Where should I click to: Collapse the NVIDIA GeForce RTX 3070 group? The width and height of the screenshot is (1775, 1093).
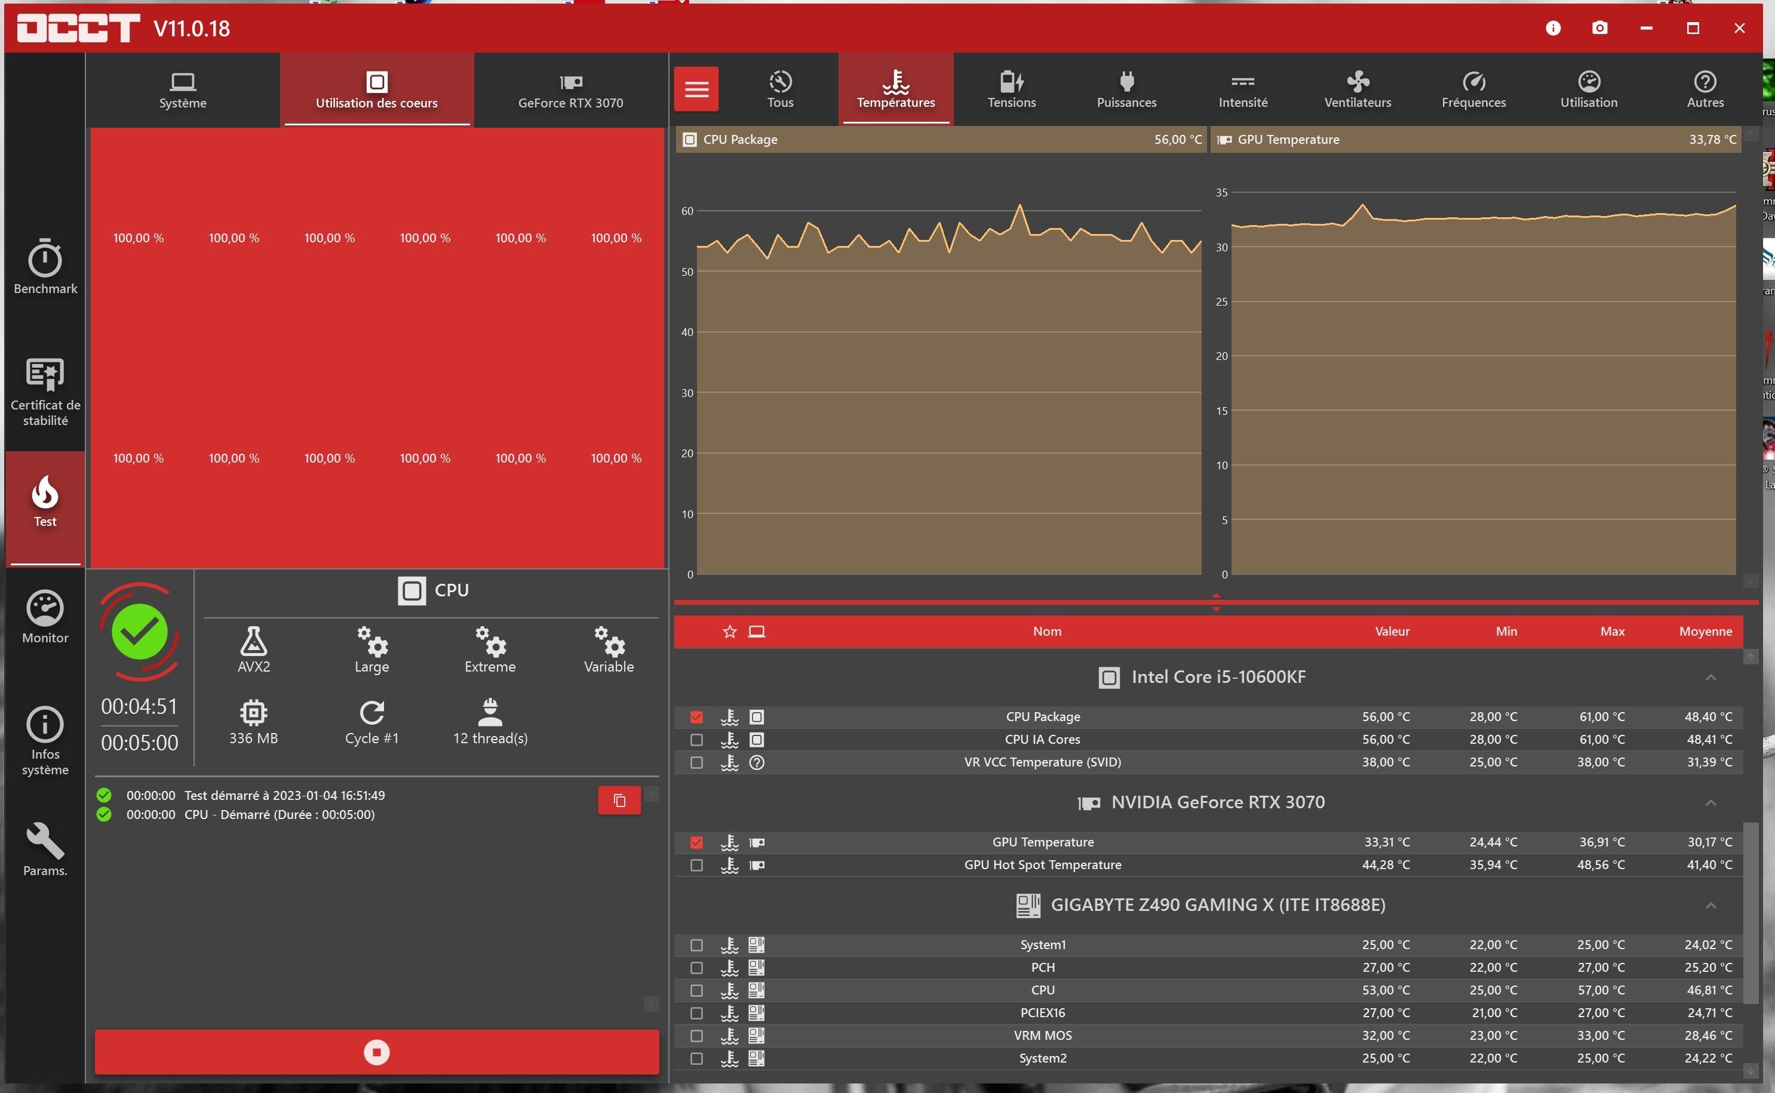pos(1710,803)
